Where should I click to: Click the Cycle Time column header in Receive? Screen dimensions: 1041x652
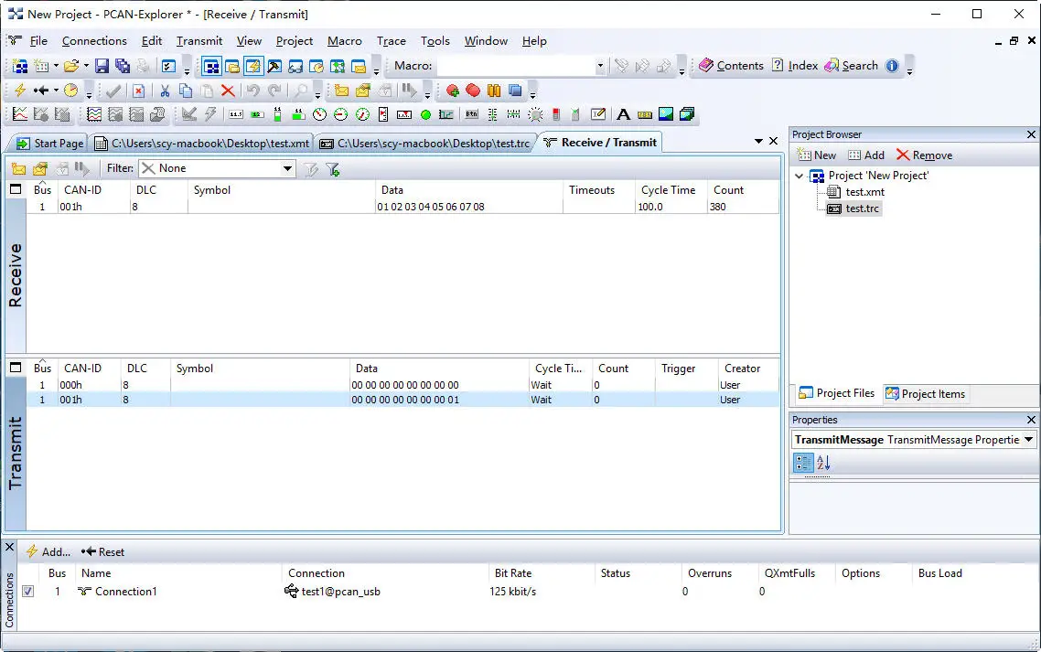pyautogui.click(x=668, y=190)
